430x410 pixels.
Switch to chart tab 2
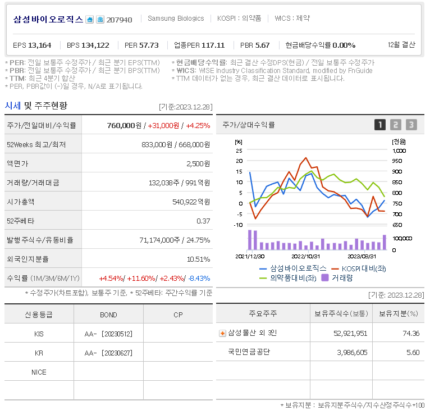tap(395, 125)
